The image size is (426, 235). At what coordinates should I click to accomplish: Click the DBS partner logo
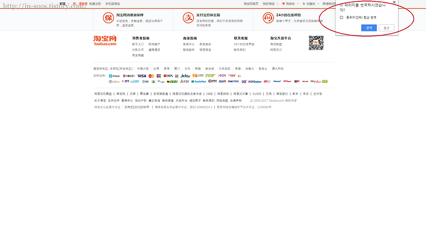(x=168, y=76)
